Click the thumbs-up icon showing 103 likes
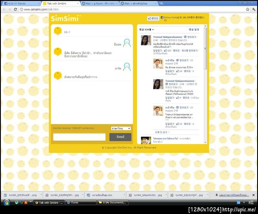This screenshot has height=214, width=258. (x=166, y=51)
